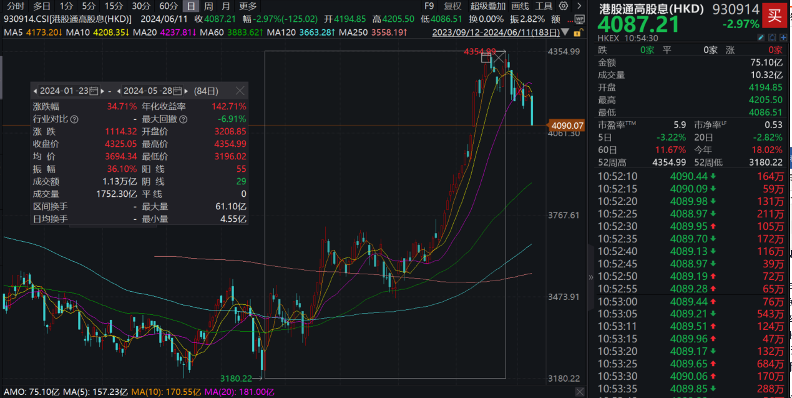This screenshot has height=398, width=792.
Task: Click the F9 shortcut button
Action: coord(429,6)
